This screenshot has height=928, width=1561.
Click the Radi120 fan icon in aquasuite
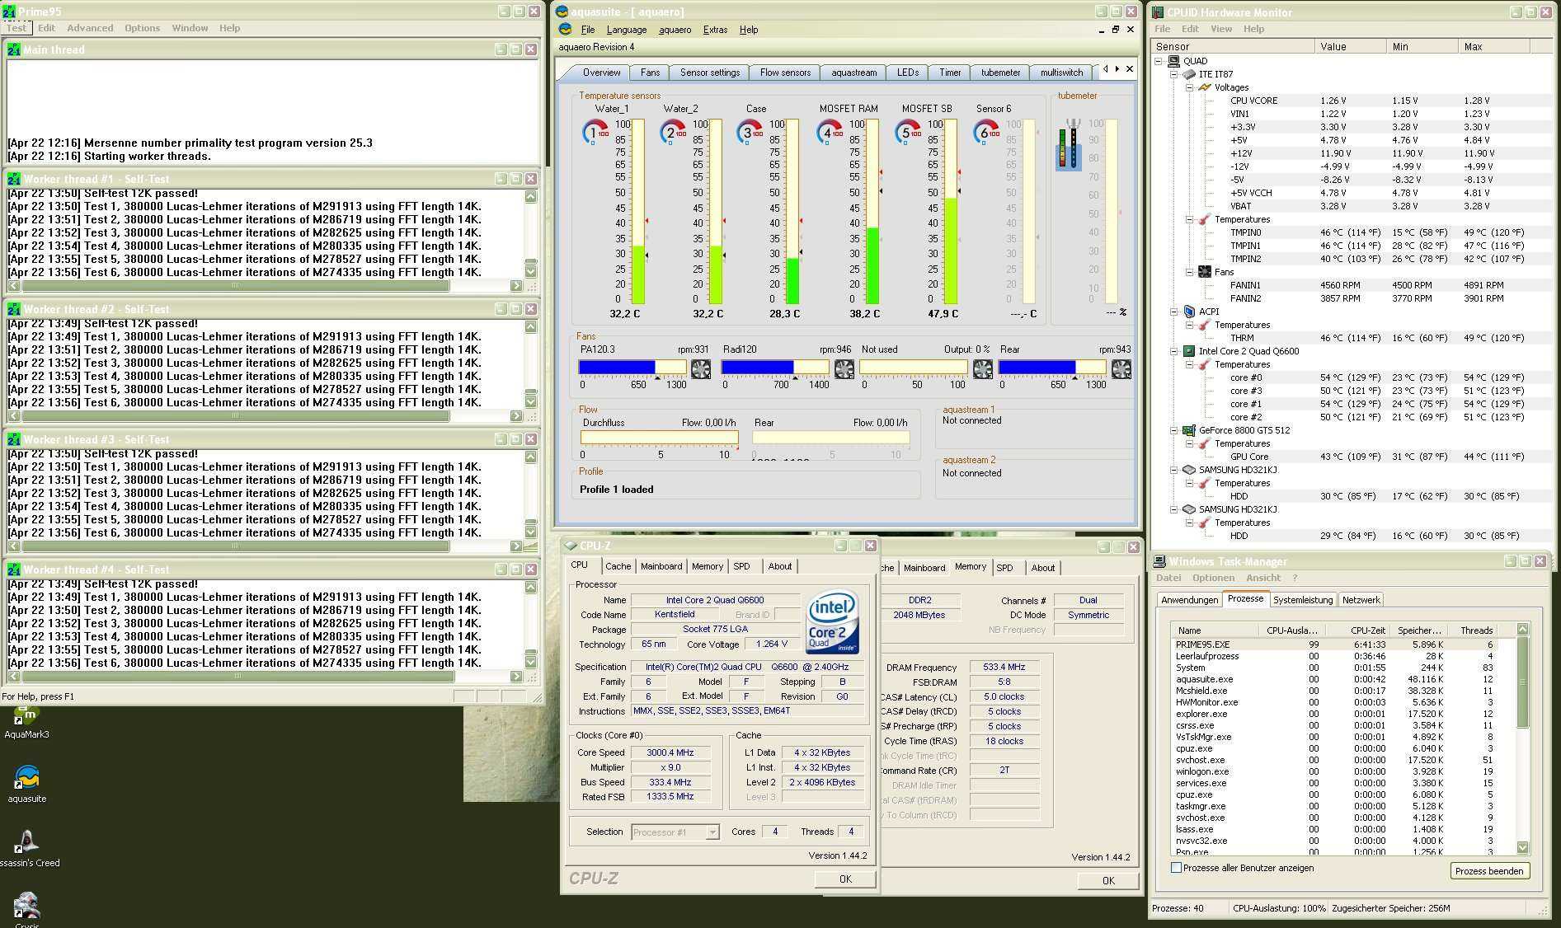pyautogui.click(x=844, y=368)
